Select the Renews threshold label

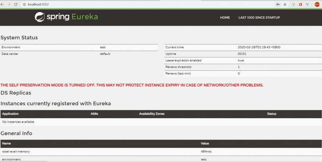tap(178, 67)
